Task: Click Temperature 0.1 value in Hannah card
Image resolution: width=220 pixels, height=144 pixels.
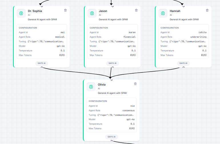Action: click(204, 50)
